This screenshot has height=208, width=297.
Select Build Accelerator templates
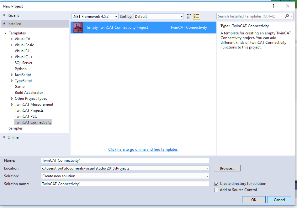pos(29,93)
